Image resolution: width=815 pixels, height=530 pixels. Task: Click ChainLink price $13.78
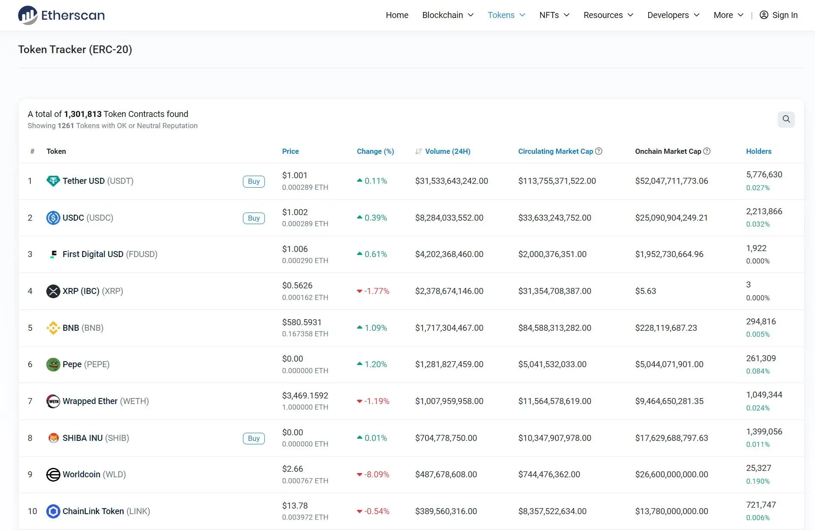tap(295, 506)
